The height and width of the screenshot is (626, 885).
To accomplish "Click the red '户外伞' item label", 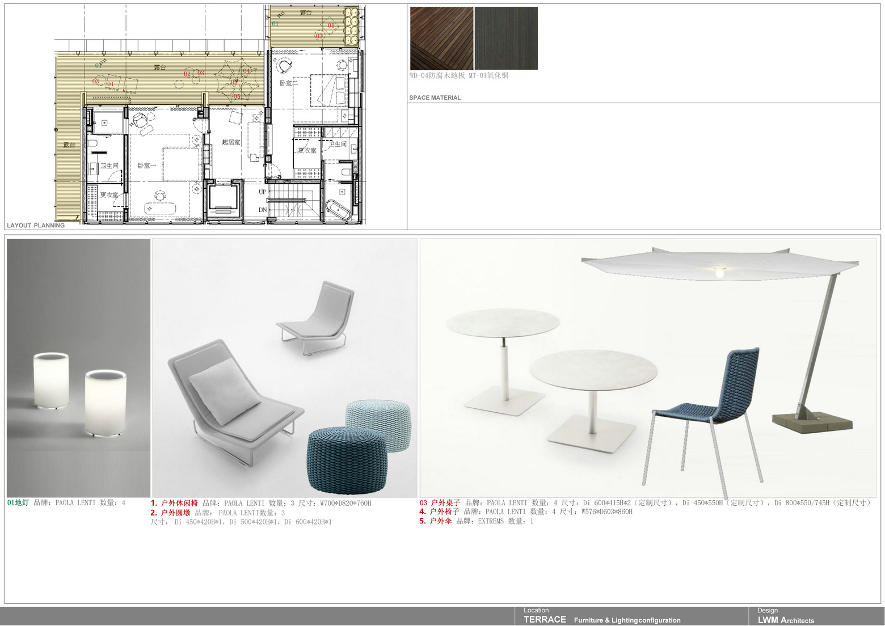I will (x=440, y=521).
